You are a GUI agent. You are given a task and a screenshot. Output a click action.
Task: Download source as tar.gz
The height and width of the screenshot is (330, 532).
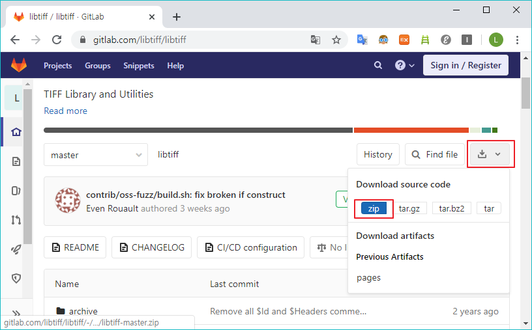(x=409, y=208)
